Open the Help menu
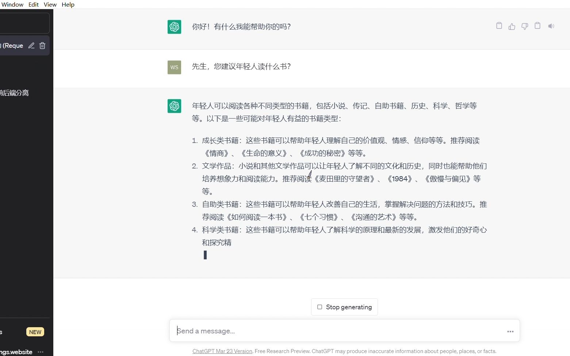 click(68, 4)
